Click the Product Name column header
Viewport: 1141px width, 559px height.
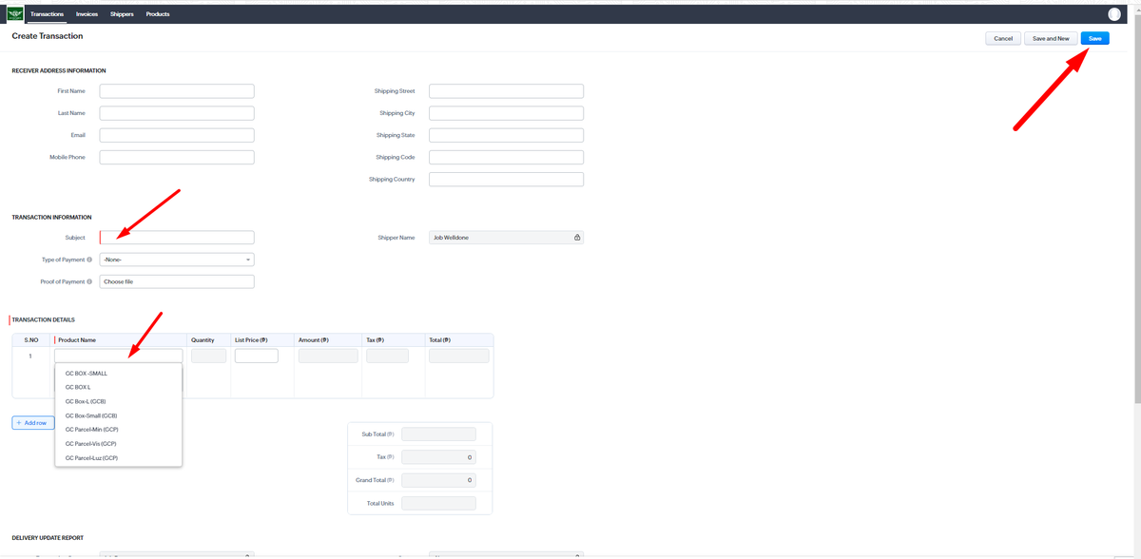click(x=77, y=340)
